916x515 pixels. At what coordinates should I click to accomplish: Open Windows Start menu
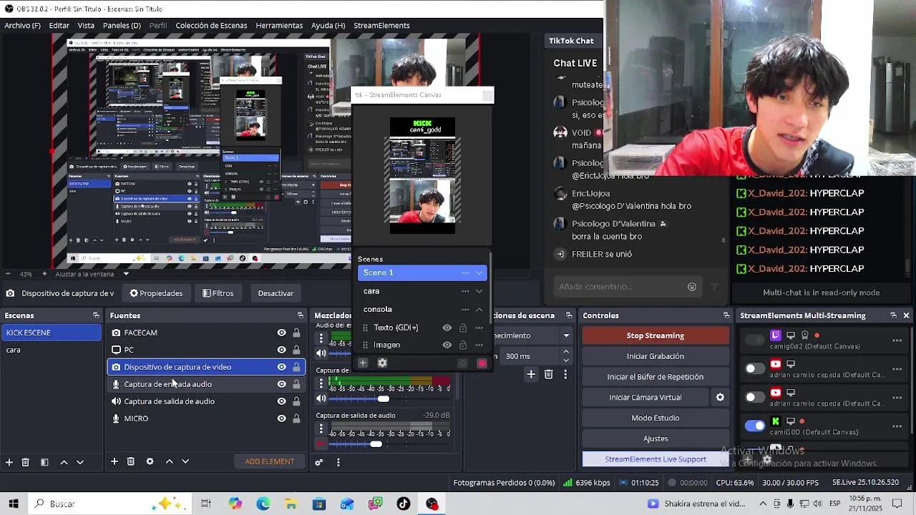coord(13,504)
